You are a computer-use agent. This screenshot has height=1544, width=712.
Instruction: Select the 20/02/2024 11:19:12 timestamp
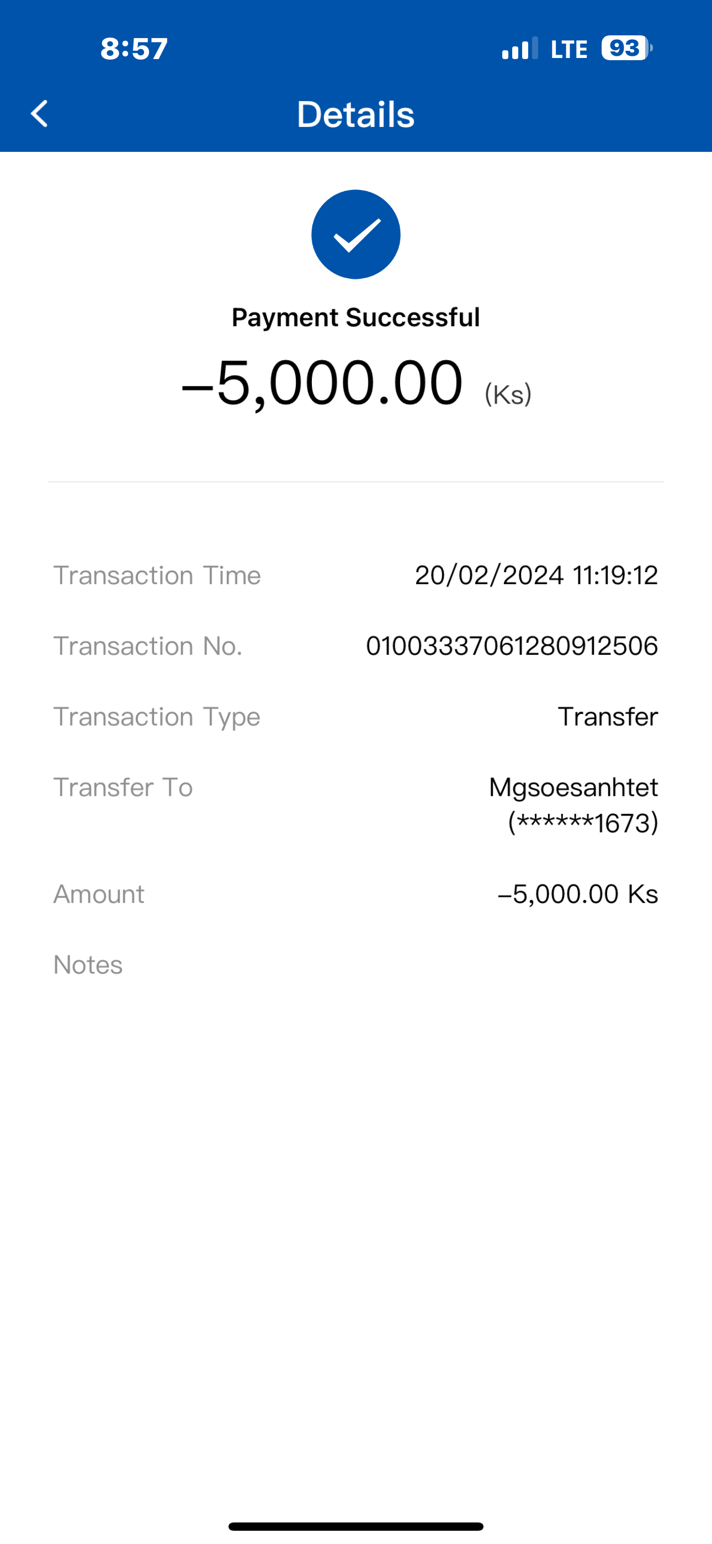tap(536, 575)
